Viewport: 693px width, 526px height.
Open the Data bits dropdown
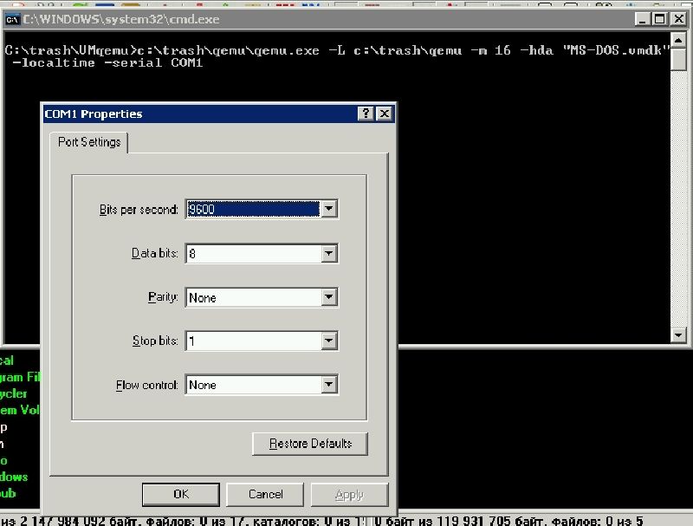[328, 254]
